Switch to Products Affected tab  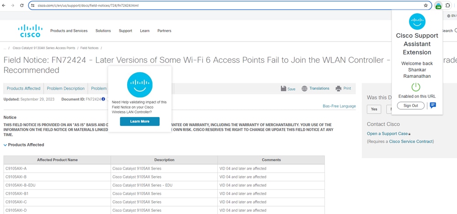pos(24,89)
